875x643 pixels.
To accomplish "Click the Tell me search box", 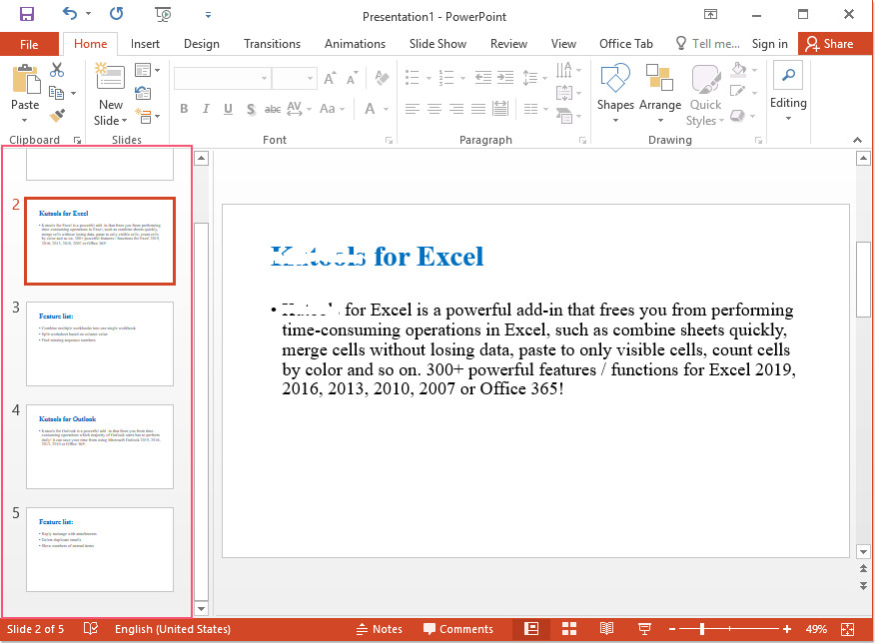I will tap(707, 44).
